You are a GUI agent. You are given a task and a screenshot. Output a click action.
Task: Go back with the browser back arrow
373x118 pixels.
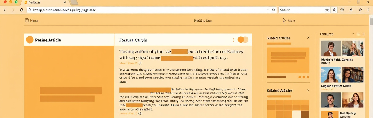point(5,10)
